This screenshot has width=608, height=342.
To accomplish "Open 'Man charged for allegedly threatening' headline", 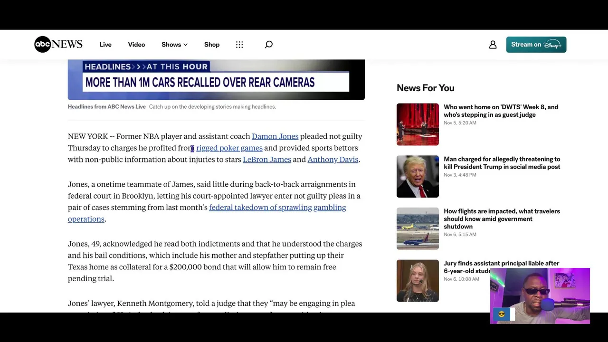I will [x=502, y=163].
